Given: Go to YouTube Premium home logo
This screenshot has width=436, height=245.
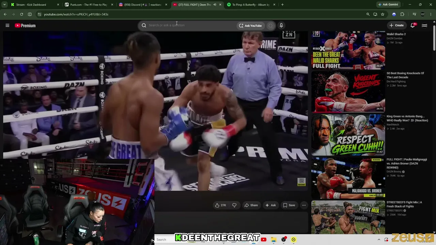Looking at the screenshot, I should click(25, 26).
